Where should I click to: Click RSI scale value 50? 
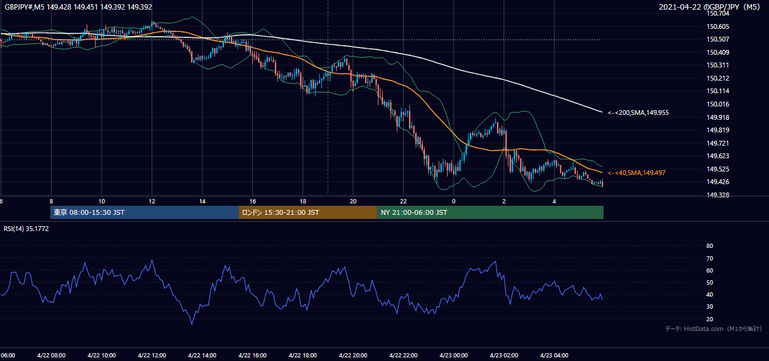709,282
